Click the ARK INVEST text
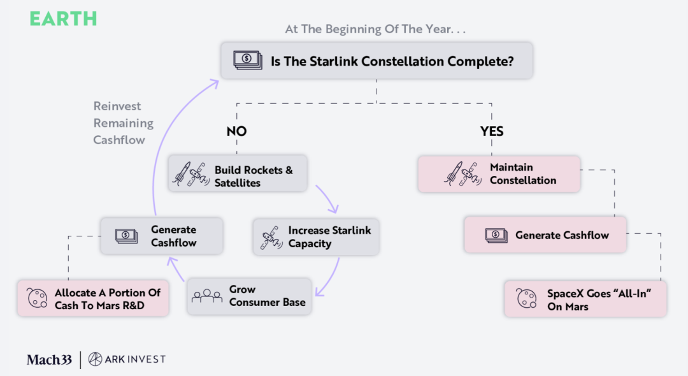 coord(135,359)
